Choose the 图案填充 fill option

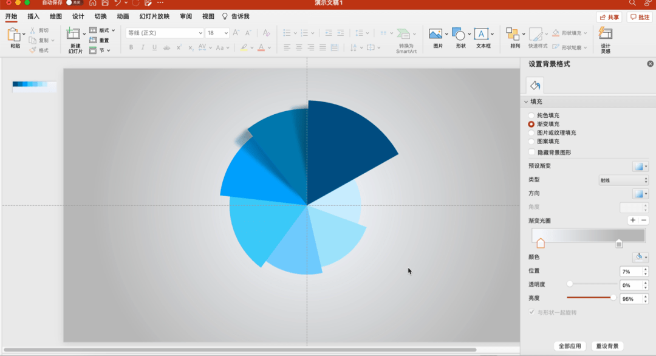[531, 142]
